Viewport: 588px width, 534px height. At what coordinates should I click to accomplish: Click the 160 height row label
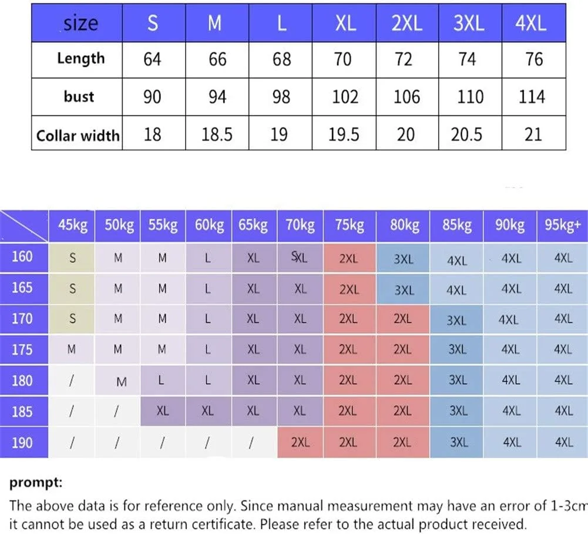[22, 257]
